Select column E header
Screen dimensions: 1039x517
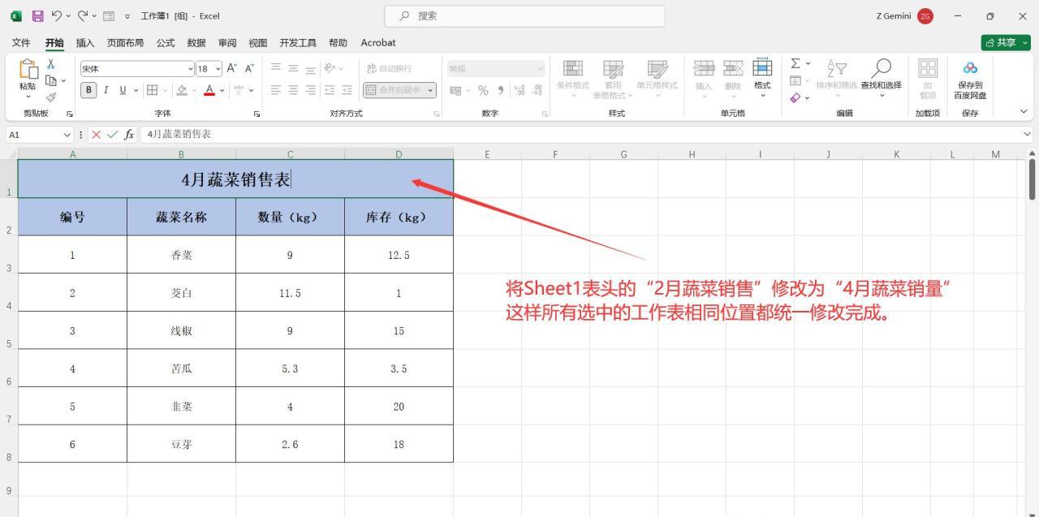[x=487, y=154]
